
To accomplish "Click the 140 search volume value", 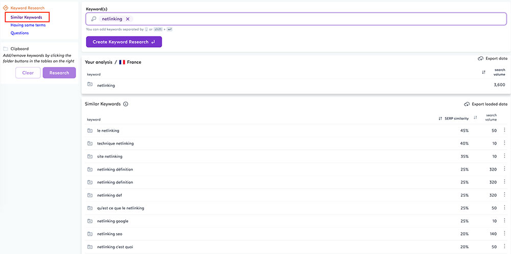I will pyautogui.click(x=493, y=234).
